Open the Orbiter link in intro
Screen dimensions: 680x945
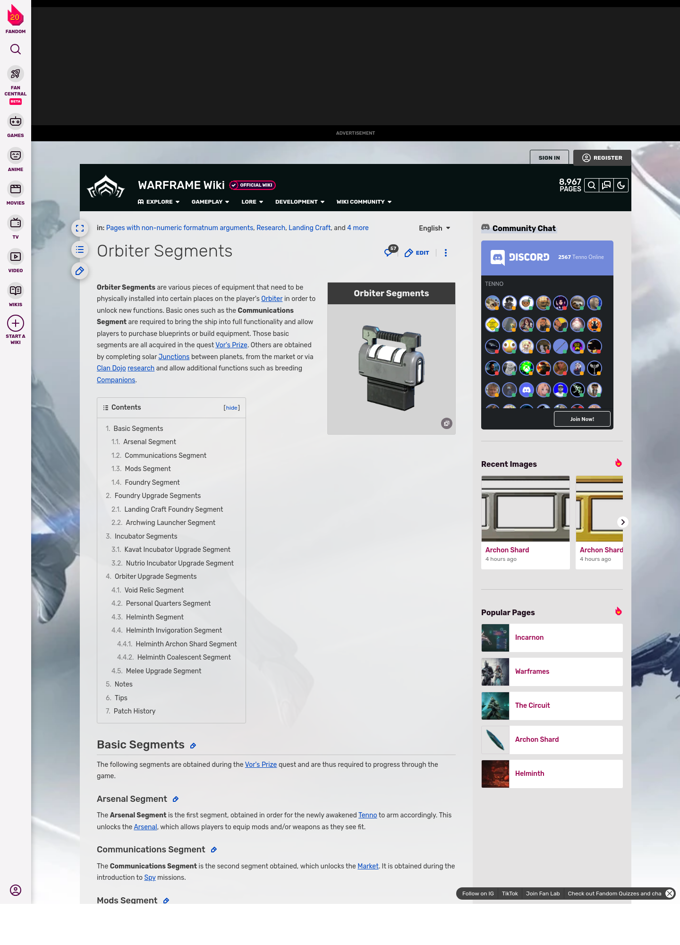pyautogui.click(x=272, y=299)
